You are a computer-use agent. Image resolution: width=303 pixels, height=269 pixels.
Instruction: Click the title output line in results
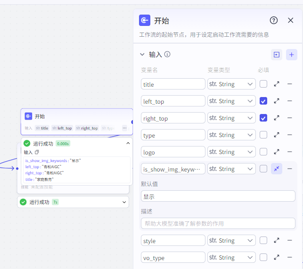point(40,179)
